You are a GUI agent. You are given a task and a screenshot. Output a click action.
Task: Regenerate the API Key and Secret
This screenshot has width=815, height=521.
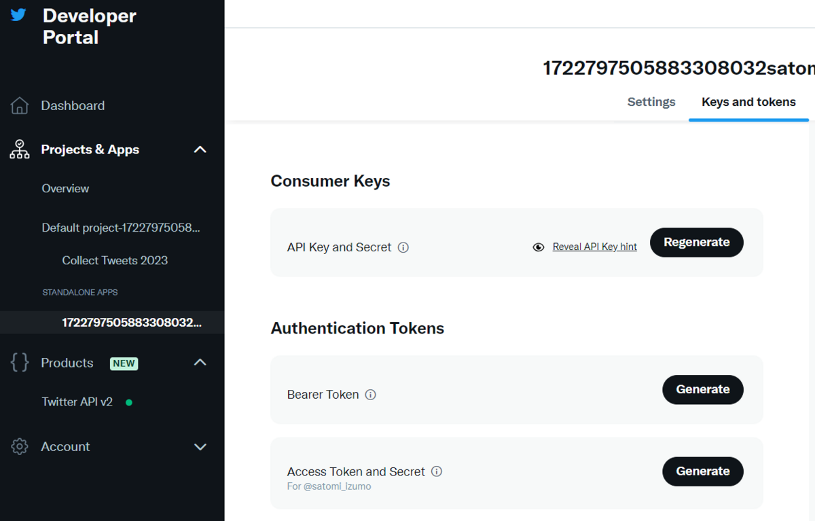coord(696,242)
